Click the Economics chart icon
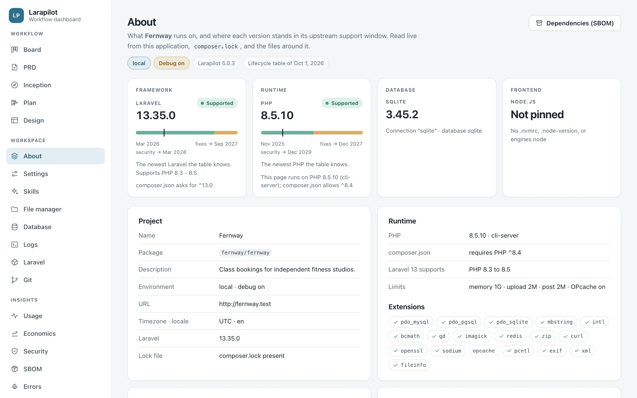The height and width of the screenshot is (398, 637). coord(14,333)
